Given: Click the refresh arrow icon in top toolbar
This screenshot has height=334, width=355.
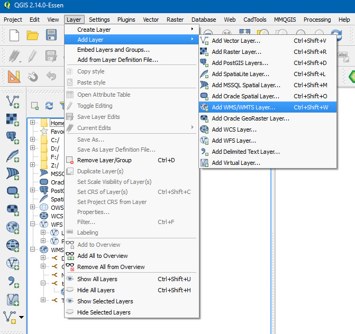Looking at the screenshot, I should click(336, 34).
